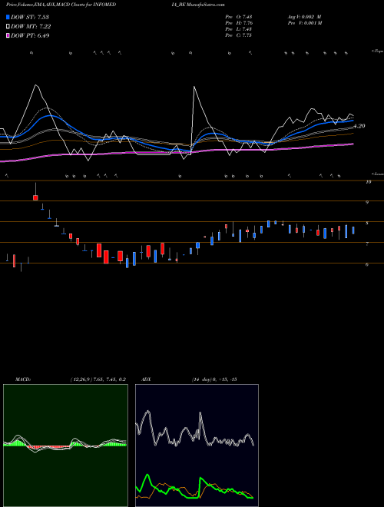384x507 pixels.
Task: Click the tall red candle near price 9
Action: coord(35,197)
